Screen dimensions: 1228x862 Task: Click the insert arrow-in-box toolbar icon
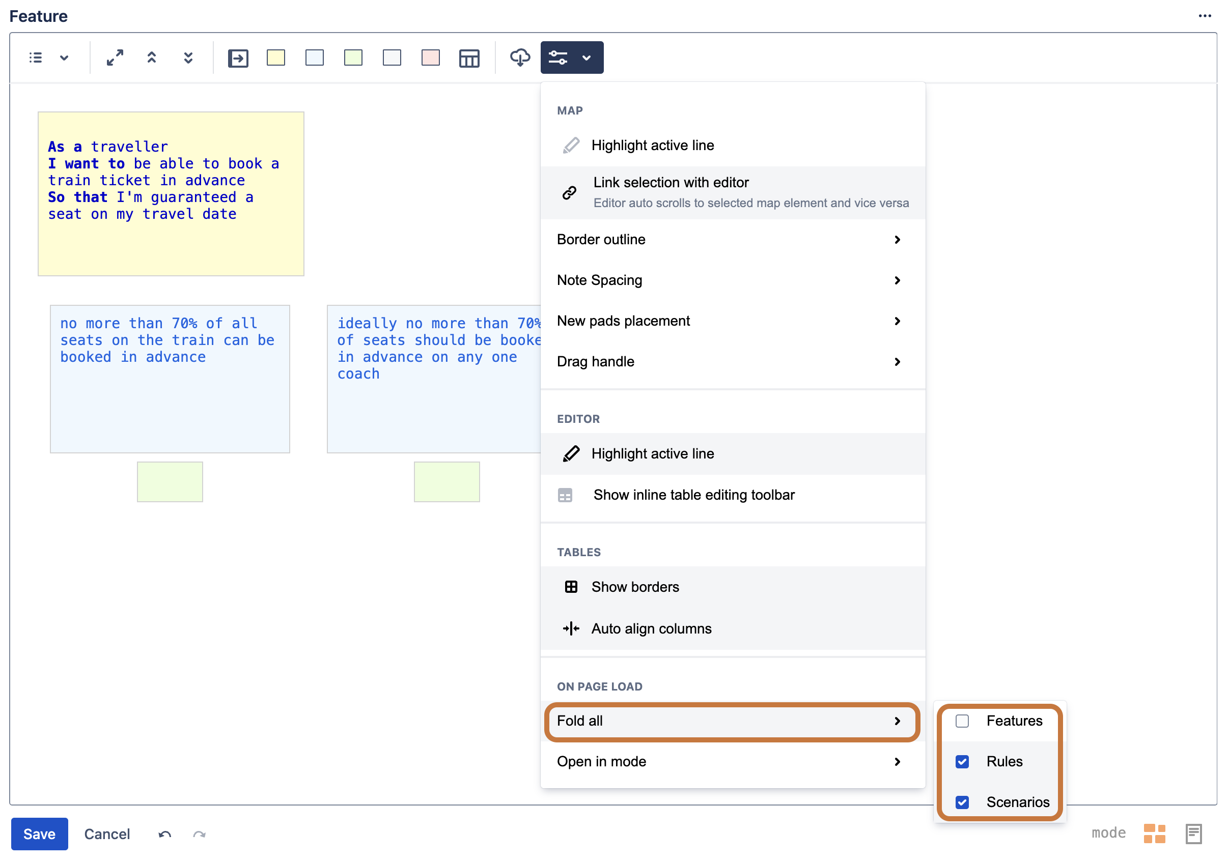click(238, 58)
